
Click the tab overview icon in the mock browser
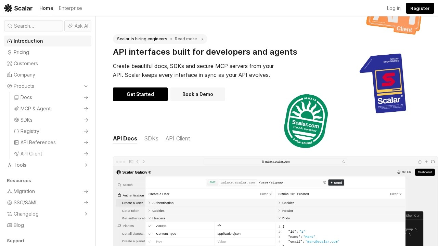[x=433, y=162]
